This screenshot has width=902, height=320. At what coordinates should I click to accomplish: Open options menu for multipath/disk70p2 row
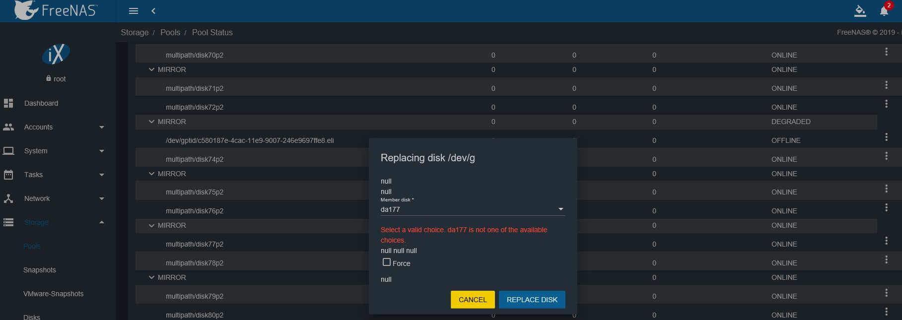(886, 52)
